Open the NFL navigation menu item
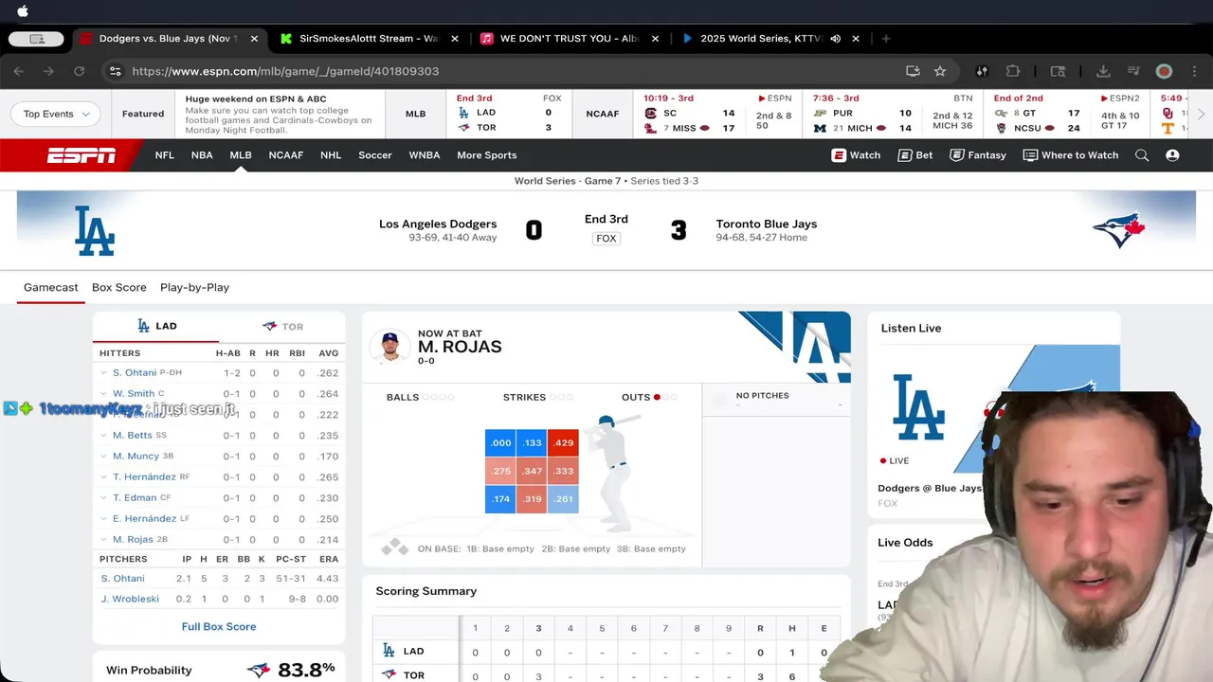 click(165, 155)
